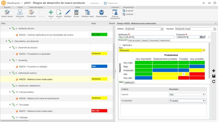Click the Expandir button
This screenshot has width=218, height=122.
tap(128, 11)
